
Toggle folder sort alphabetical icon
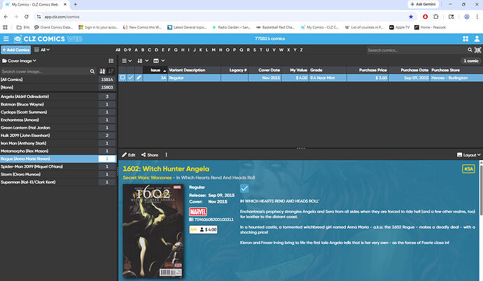pyautogui.click(x=102, y=71)
